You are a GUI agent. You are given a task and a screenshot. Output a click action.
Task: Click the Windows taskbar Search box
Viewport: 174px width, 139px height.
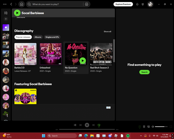pos(62,136)
